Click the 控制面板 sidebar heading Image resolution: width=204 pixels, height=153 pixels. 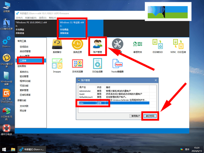[x=22, y=66]
